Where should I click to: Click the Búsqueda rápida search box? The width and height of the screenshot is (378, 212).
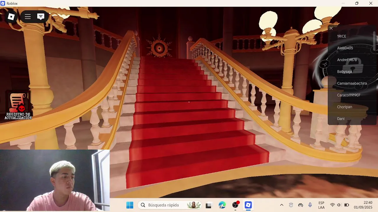click(170, 205)
